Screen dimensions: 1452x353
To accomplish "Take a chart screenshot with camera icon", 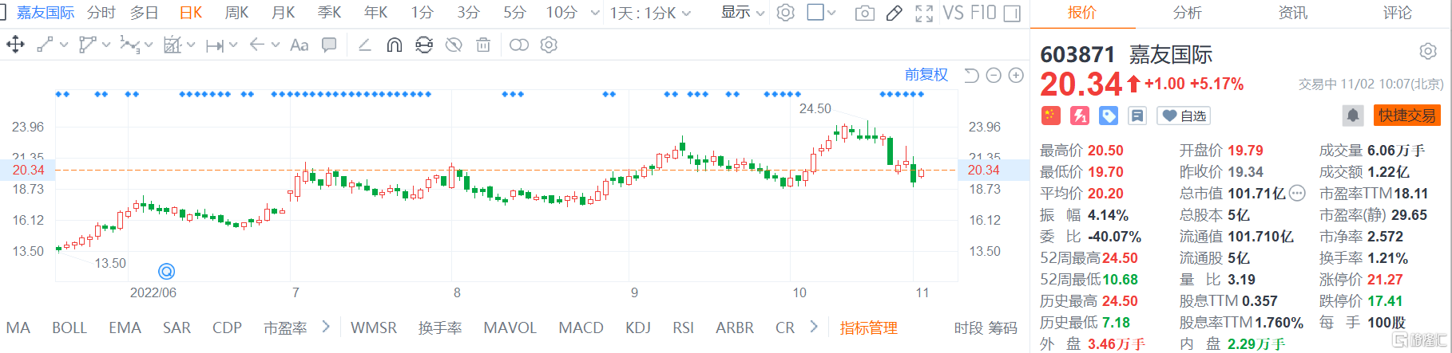I will (864, 13).
